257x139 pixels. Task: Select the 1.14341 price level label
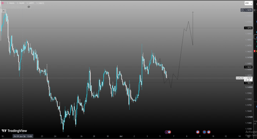point(248,67)
